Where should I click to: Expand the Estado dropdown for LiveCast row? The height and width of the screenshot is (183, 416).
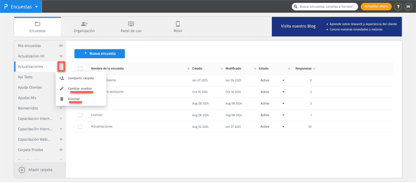[x=283, y=115]
